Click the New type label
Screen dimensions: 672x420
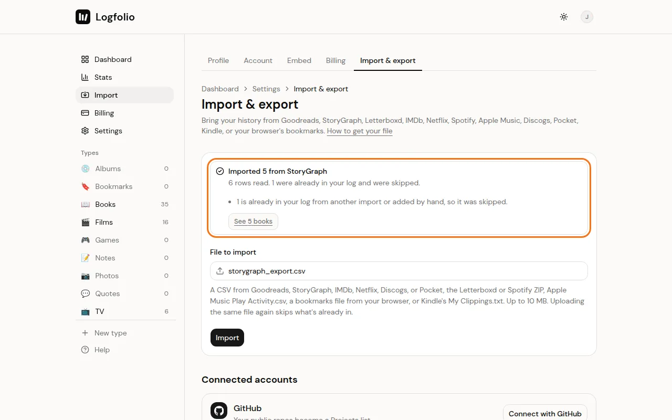pyautogui.click(x=111, y=333)
